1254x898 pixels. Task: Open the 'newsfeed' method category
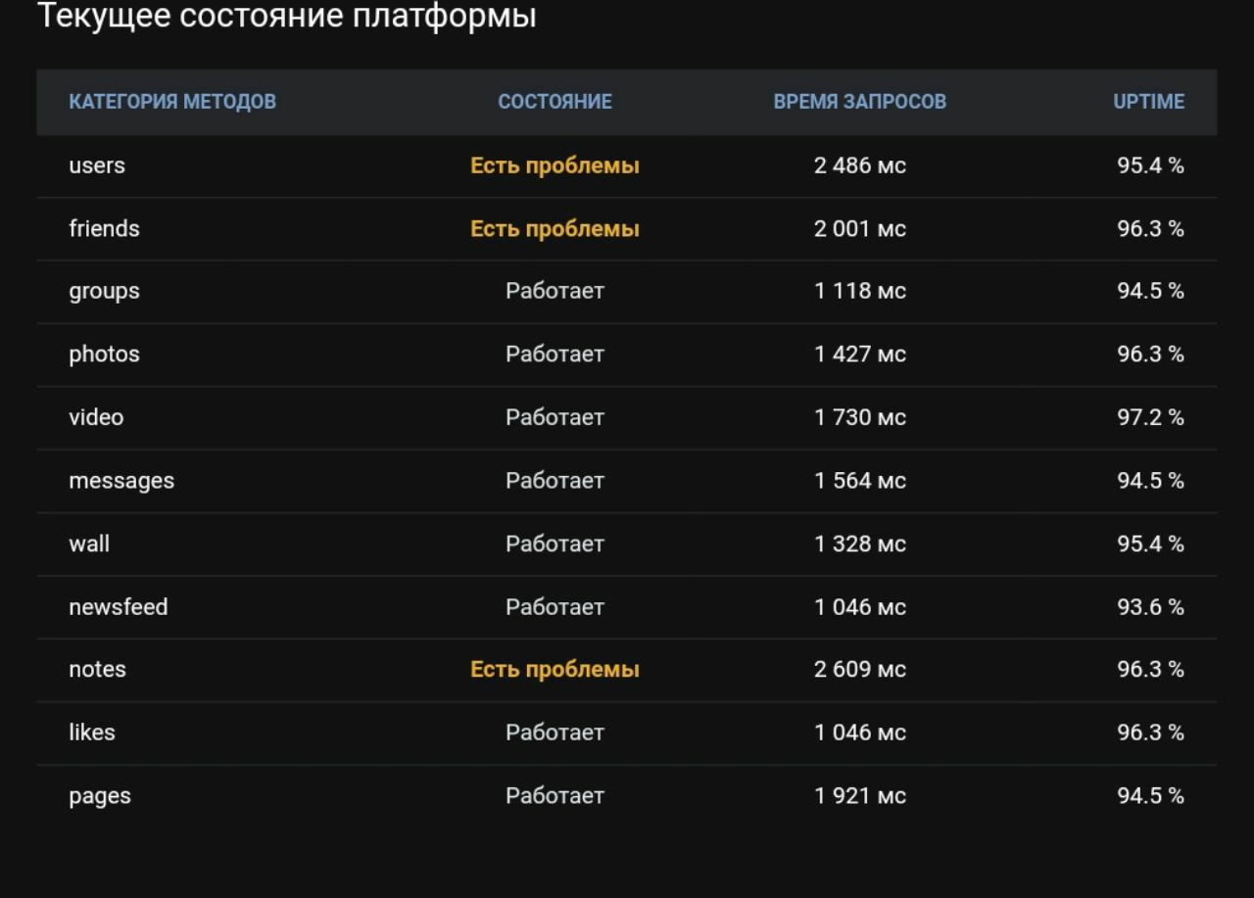pyautogui.click(x=119, y=607)
